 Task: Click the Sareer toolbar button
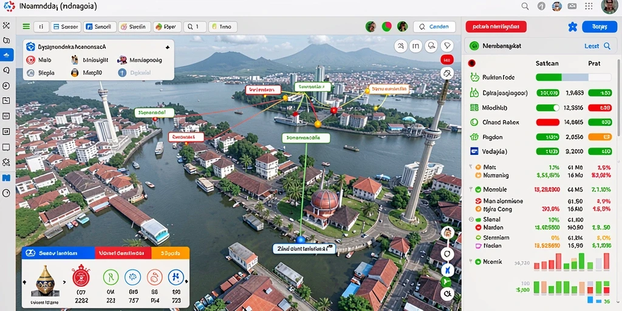point(66,27)
